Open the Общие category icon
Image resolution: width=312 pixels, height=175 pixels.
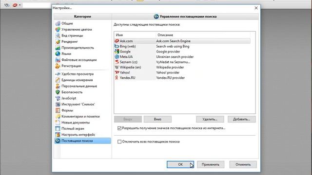[58, 23]
